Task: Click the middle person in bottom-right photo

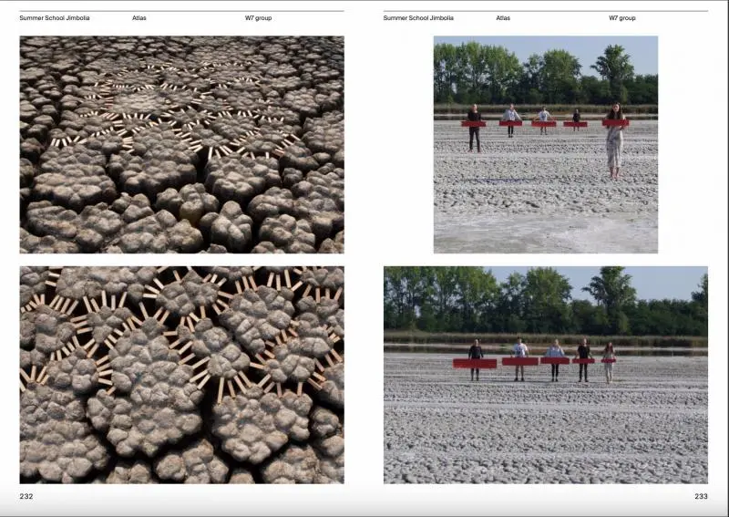Action: point(554,360)
